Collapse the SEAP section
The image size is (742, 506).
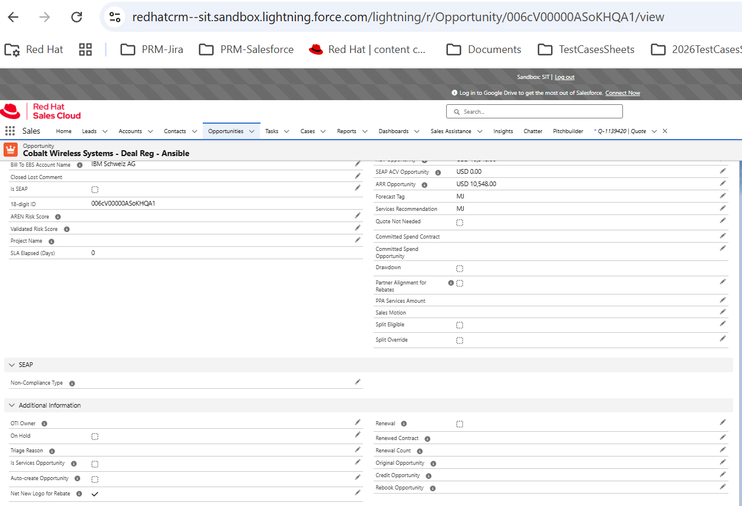pyautogui.click(x=11, y=365)
